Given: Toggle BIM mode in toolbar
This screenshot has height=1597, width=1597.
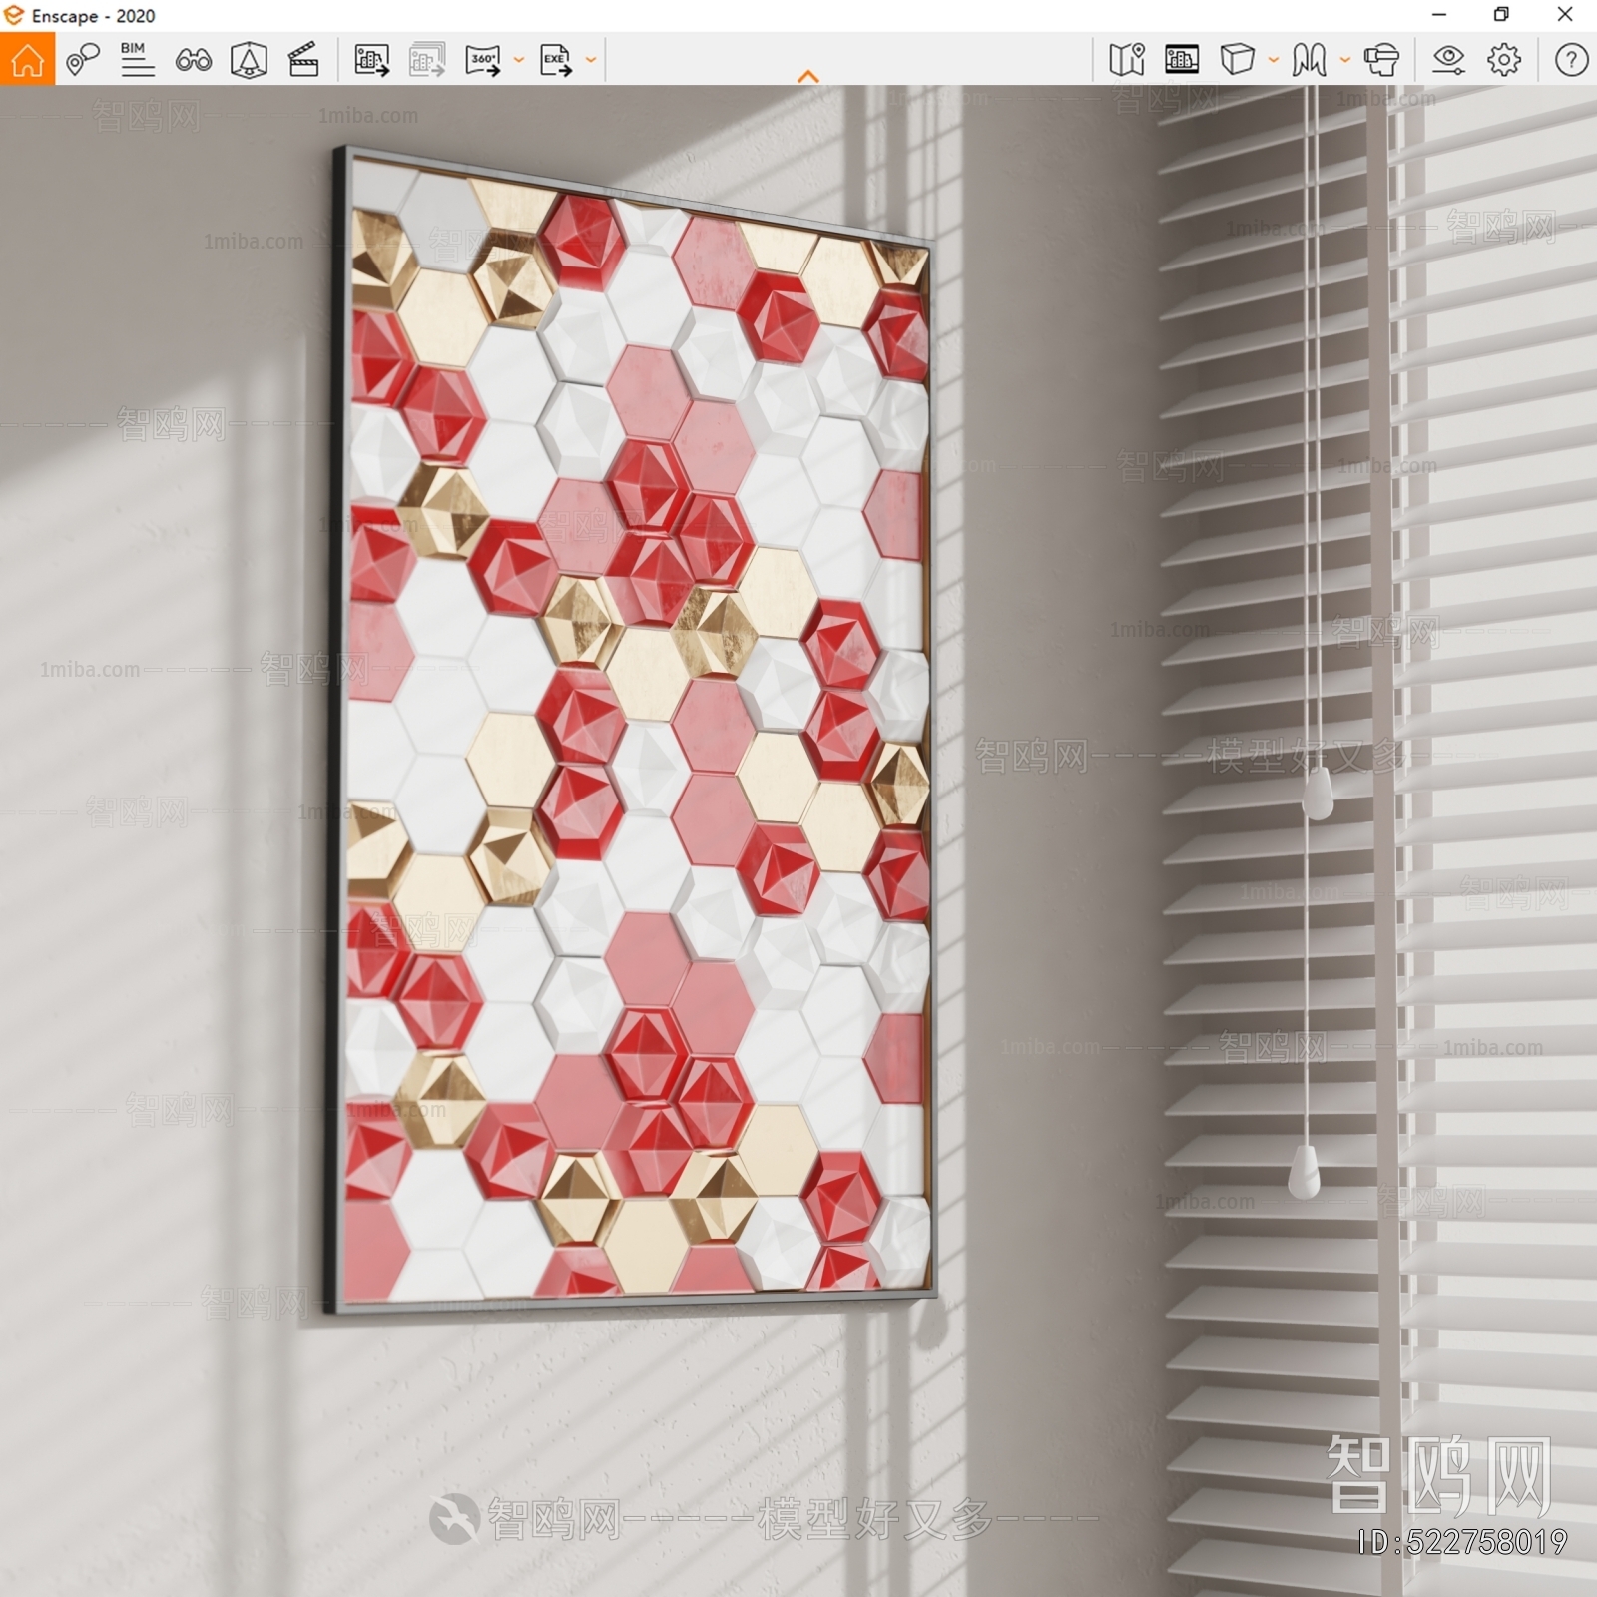Looking at the screenshot, I should pyautogui.click(x=137, y=59).
